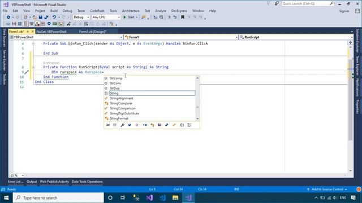Open the Error List panel tab
Viewport: 362px width, 203px height.
(15, 182)
